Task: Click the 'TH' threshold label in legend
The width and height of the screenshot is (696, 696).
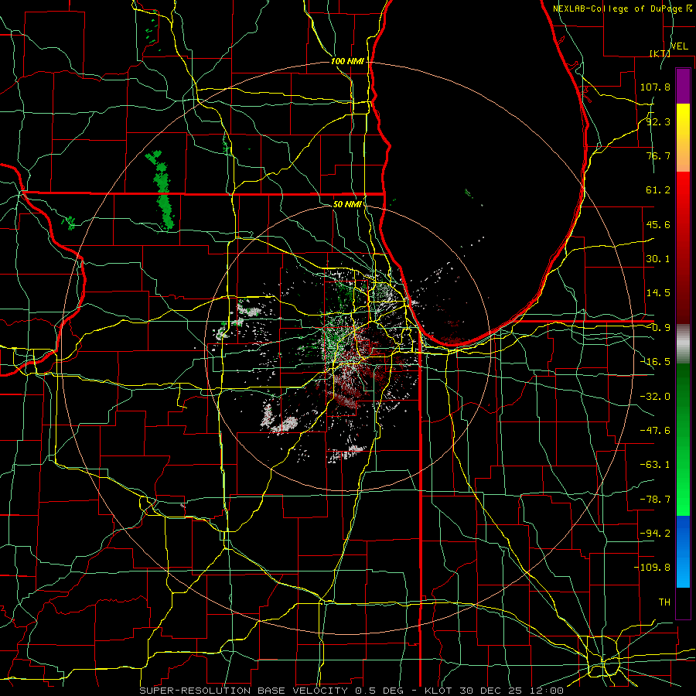Action: (x=664, y=602)
